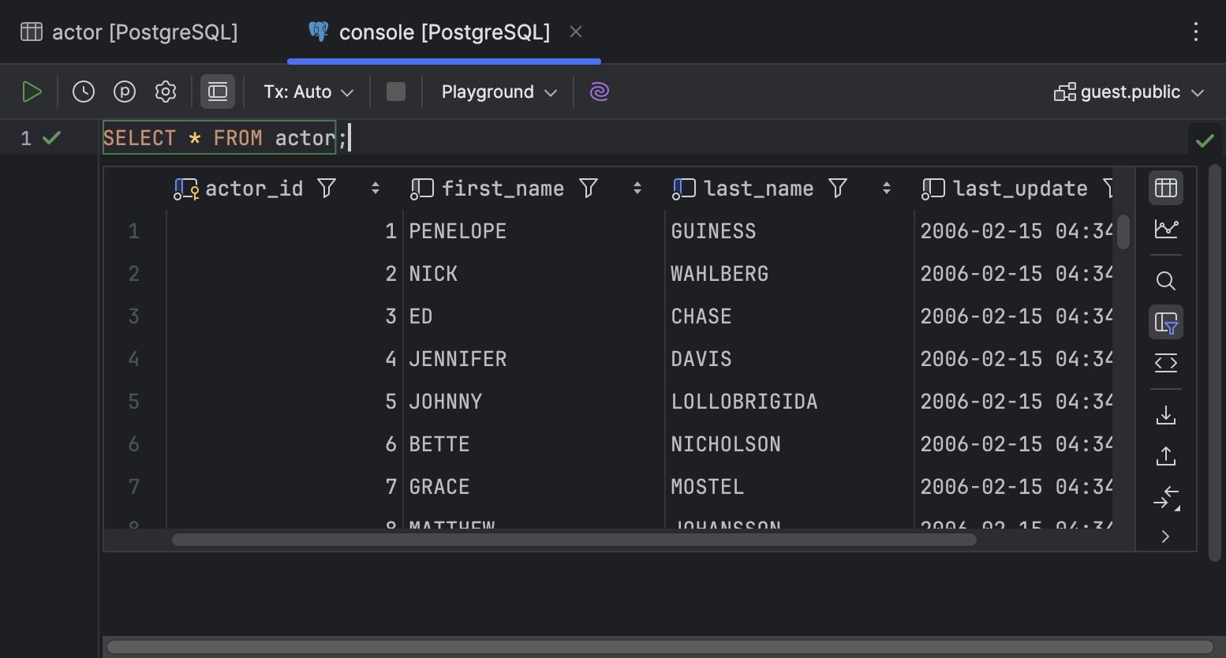Switch results to chart view

coord(1165,229)
